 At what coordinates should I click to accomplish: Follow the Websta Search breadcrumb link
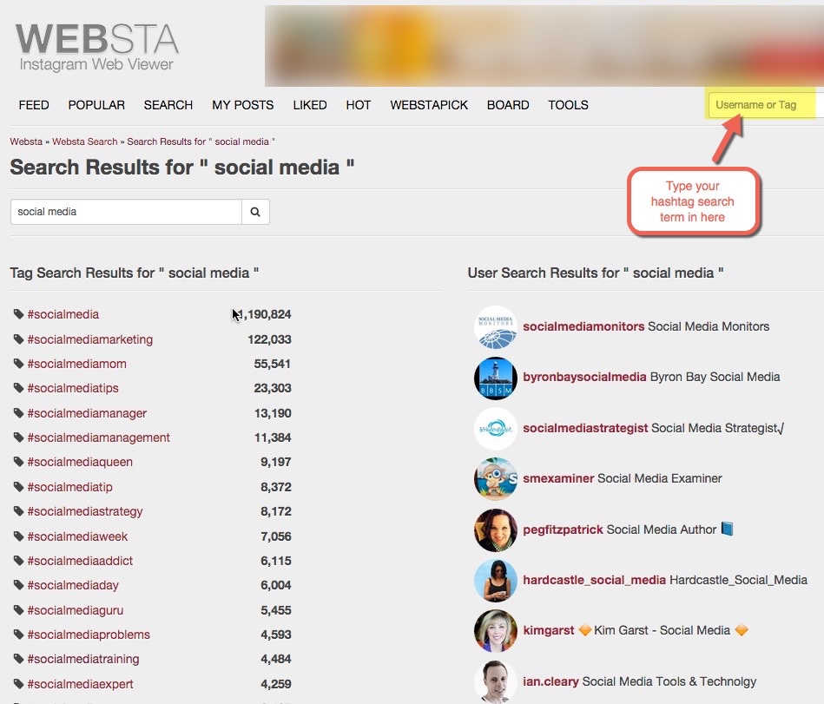coord(85,141)
